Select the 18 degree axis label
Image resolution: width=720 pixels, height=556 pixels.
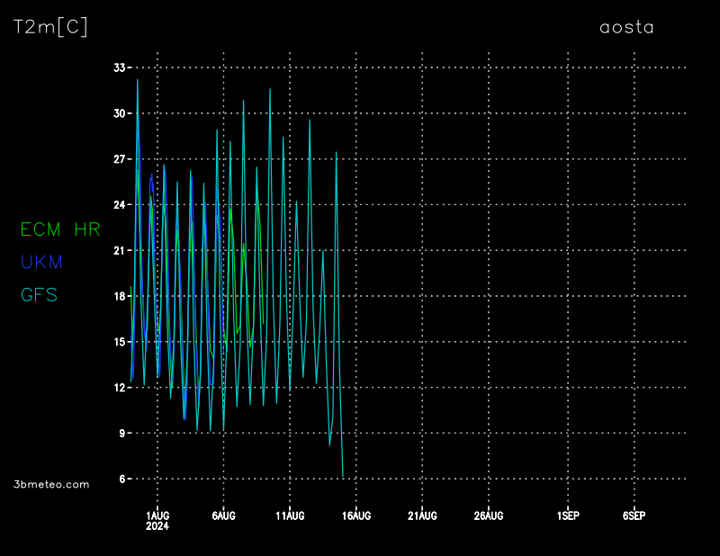[x=119, y=296]
